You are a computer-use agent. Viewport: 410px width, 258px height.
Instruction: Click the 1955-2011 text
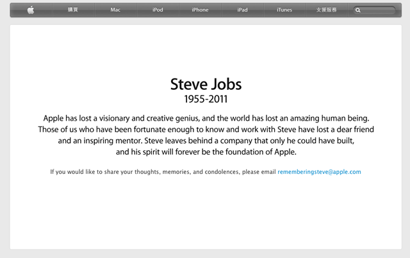206,99
